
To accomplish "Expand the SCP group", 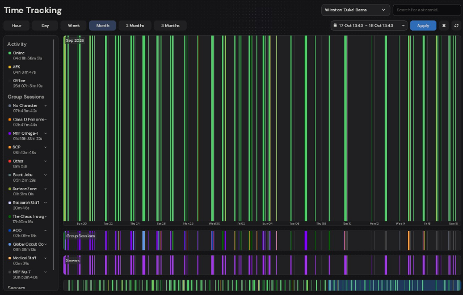I will click(45, 147).
